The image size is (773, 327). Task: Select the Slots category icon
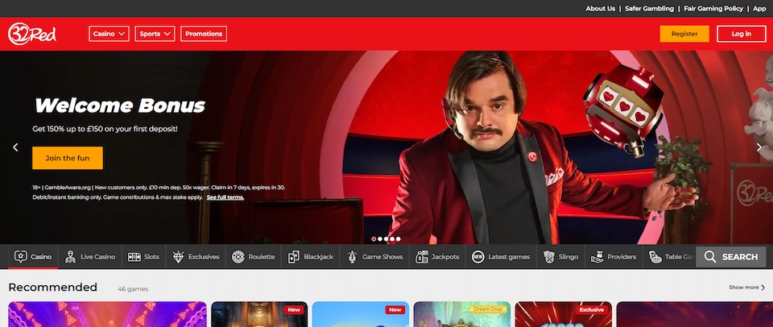click(134, 257)
